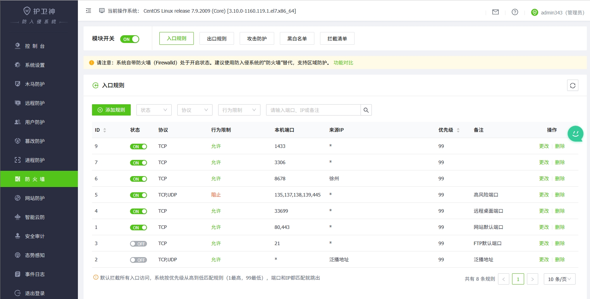The height and width of the screenshot is (299, 590).
Task: Go to 进程防护 in the sidebar
Action: point(39,160)
